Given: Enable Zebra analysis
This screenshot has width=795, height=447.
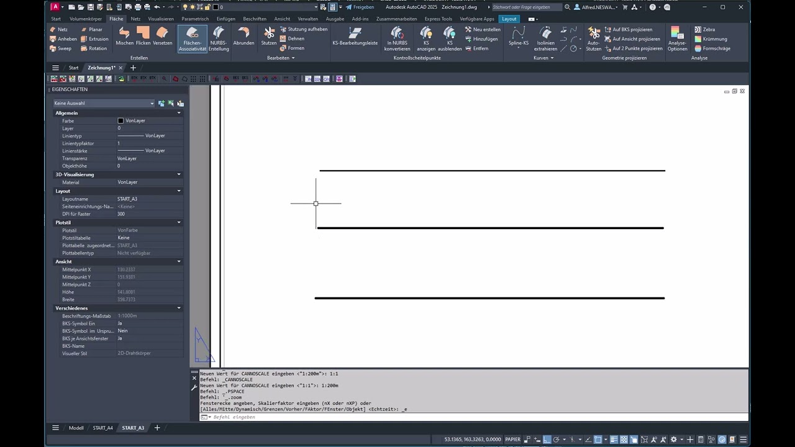Looking at the screenshot, I should click(x=705, y=29).
